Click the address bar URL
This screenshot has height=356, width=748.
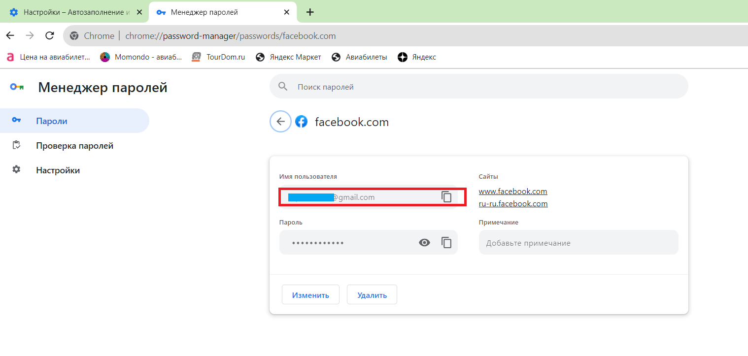click(231, 36)
